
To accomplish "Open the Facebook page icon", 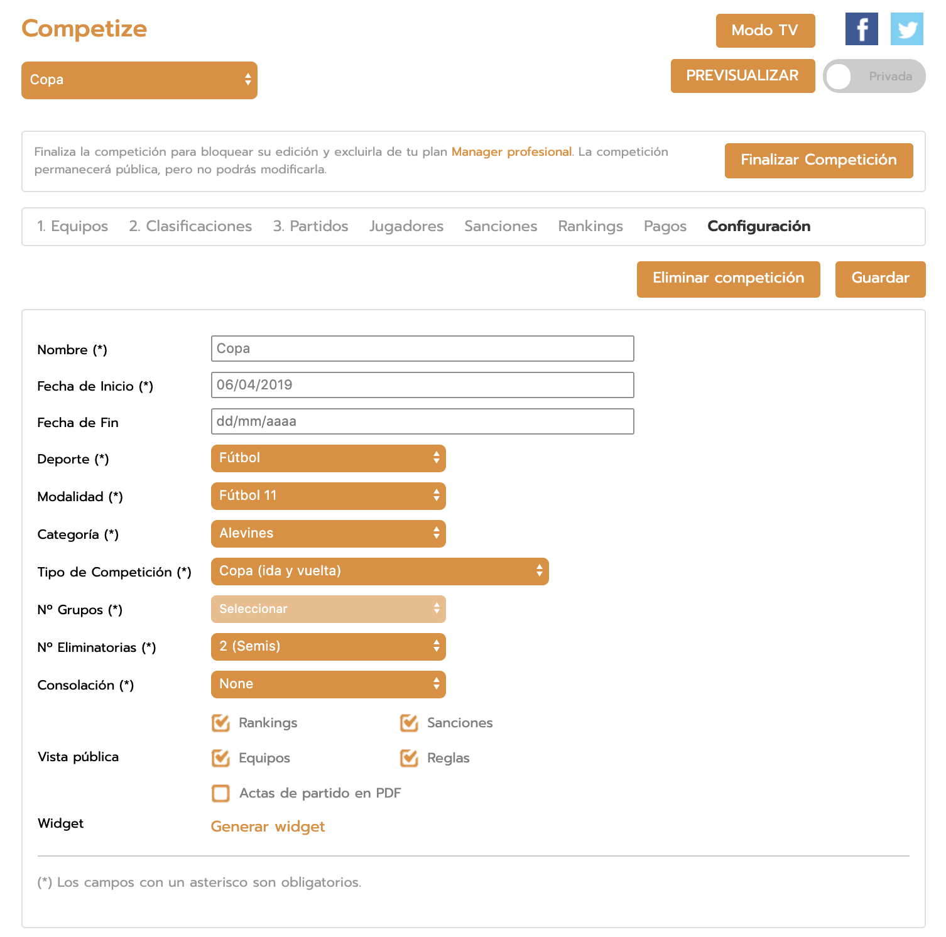I will (x=861, y=29).
